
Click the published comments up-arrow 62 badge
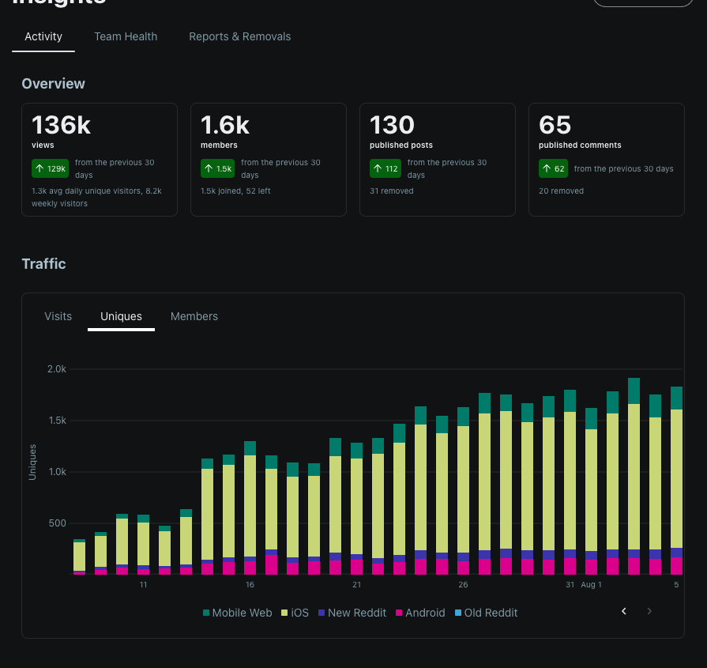click(x=553, y=168)
